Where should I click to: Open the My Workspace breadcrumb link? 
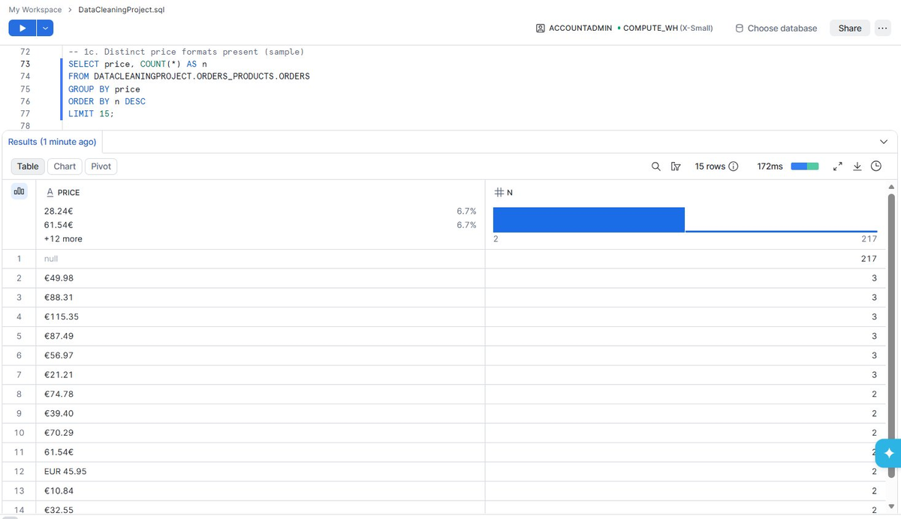35,9
